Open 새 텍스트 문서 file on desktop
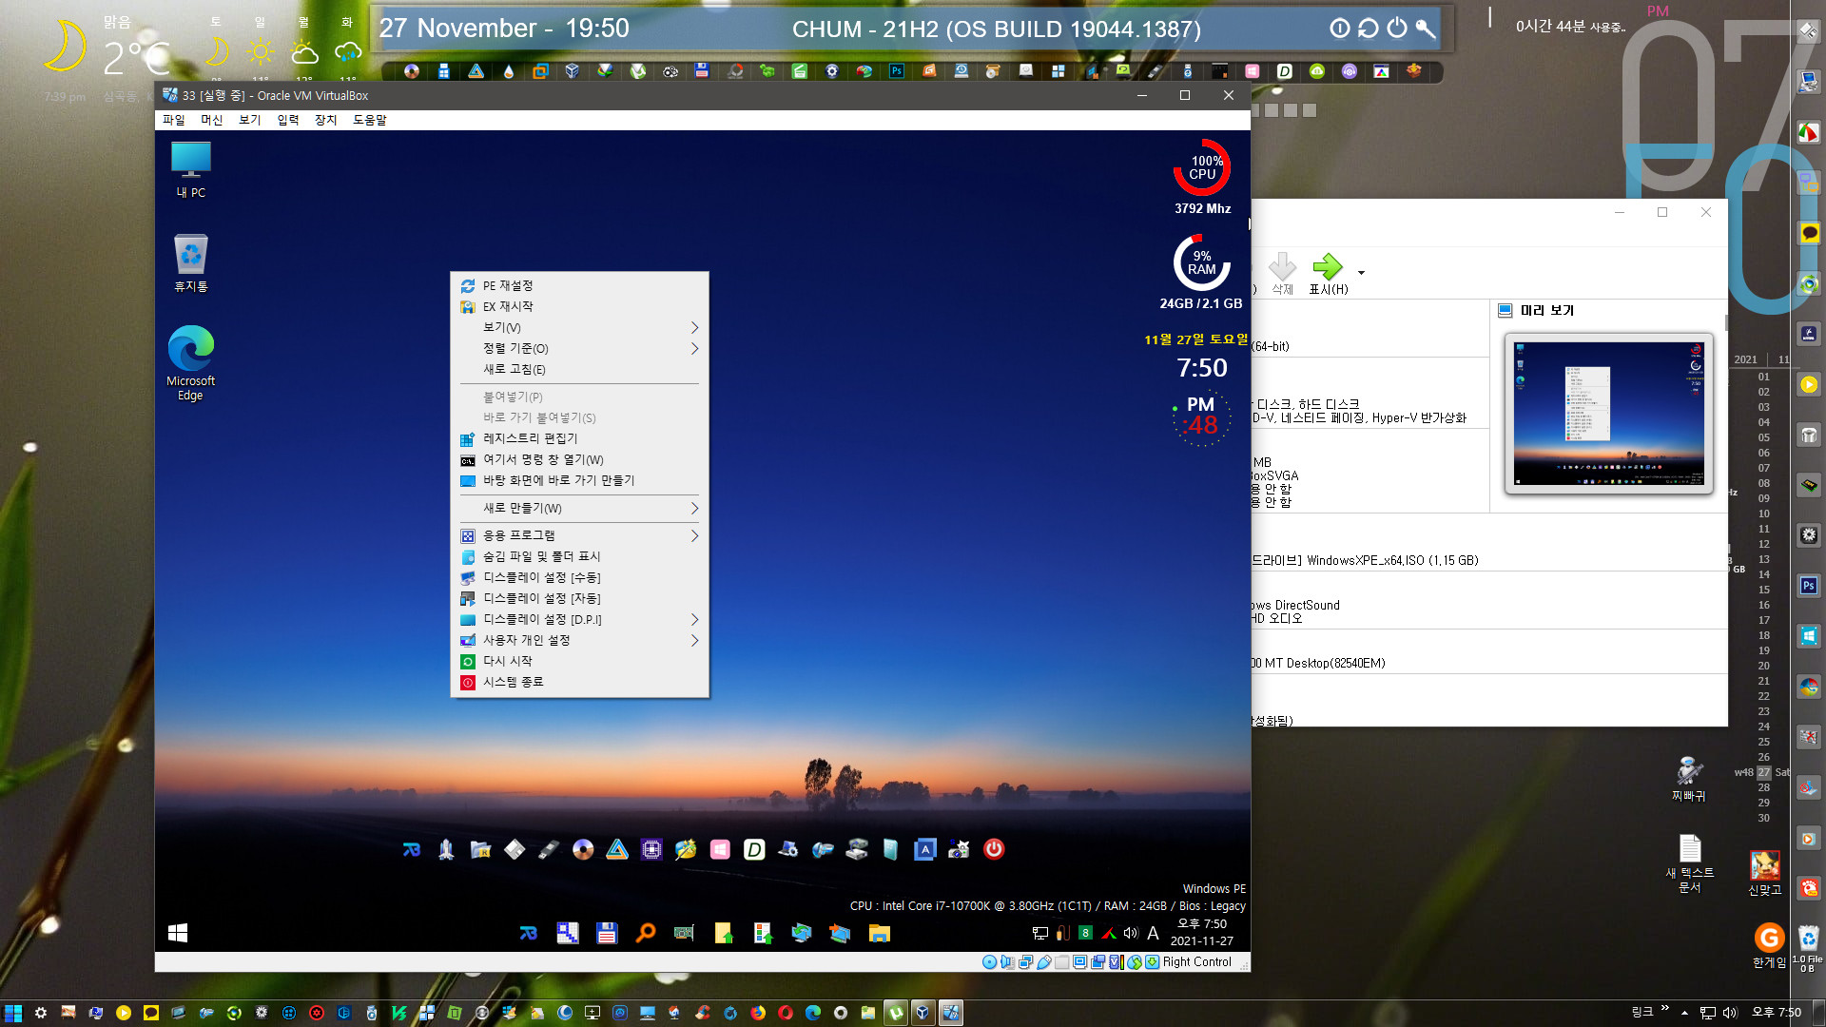This screenshot has width=1826, height=1027. click(x=1690, y=863)
